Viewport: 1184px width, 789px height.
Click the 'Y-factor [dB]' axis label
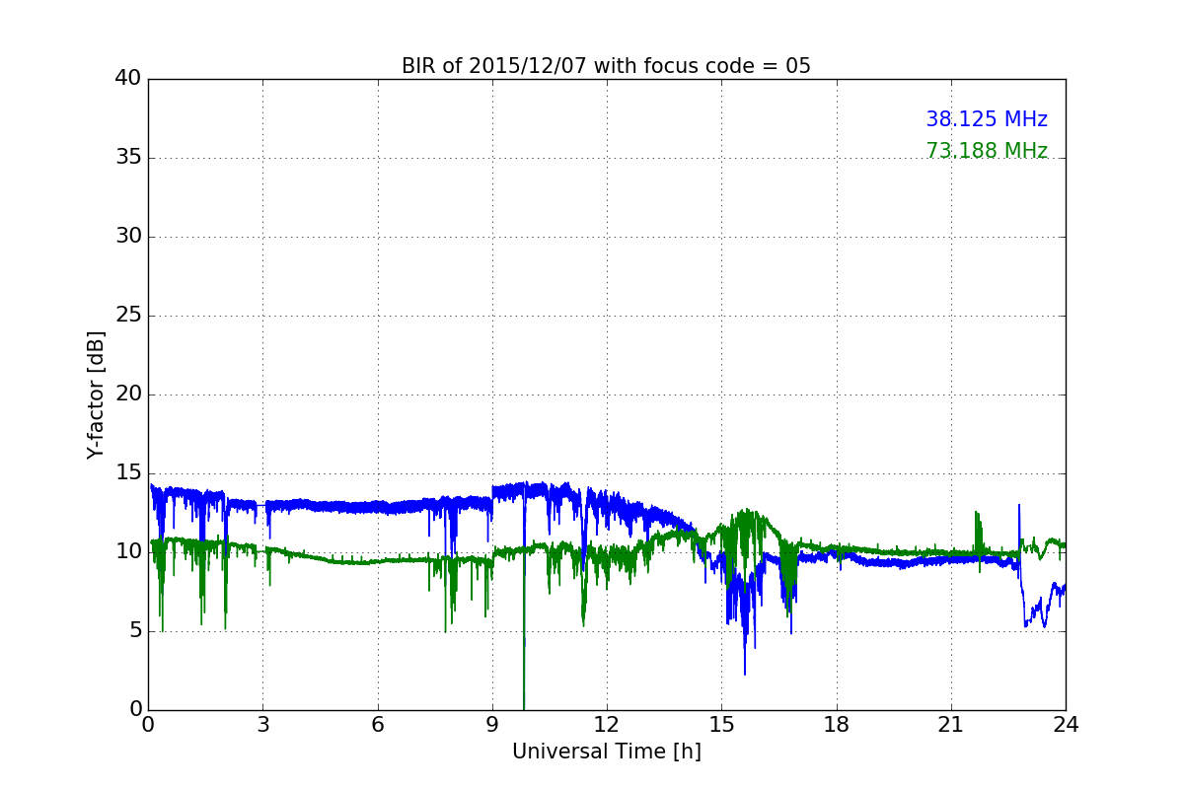(x=96, y=394)
